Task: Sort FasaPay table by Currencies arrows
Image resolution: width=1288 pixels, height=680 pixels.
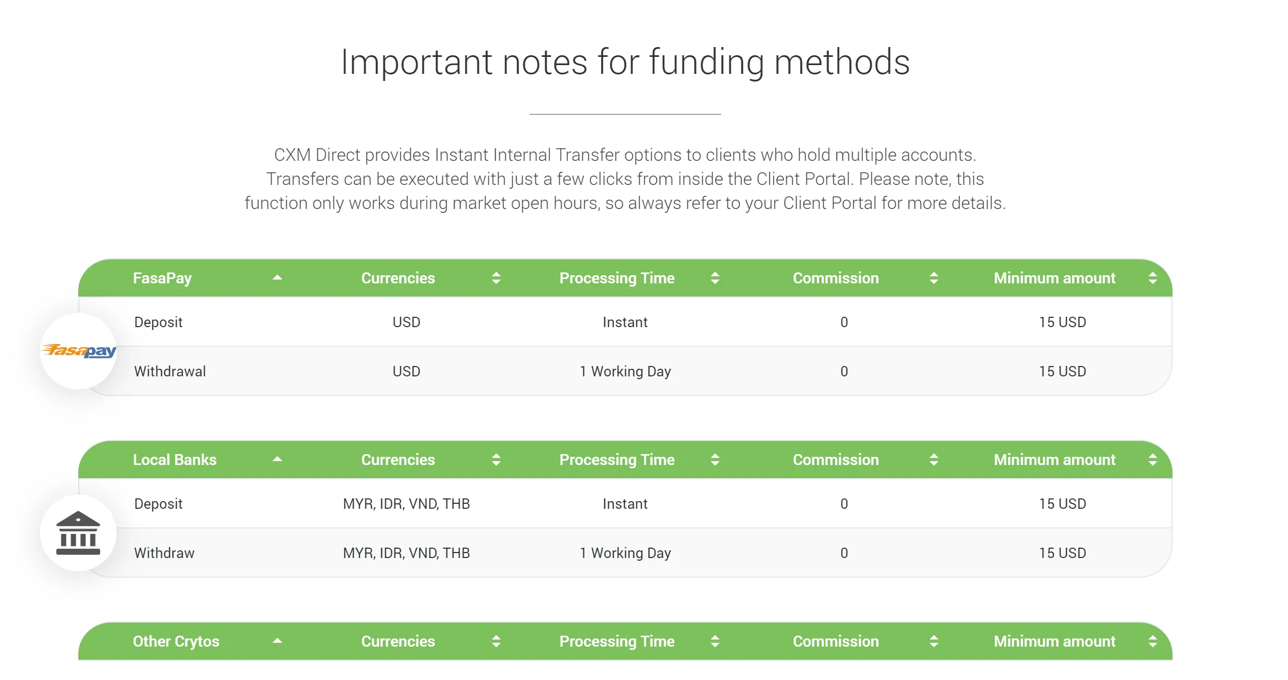Action: 496,278
